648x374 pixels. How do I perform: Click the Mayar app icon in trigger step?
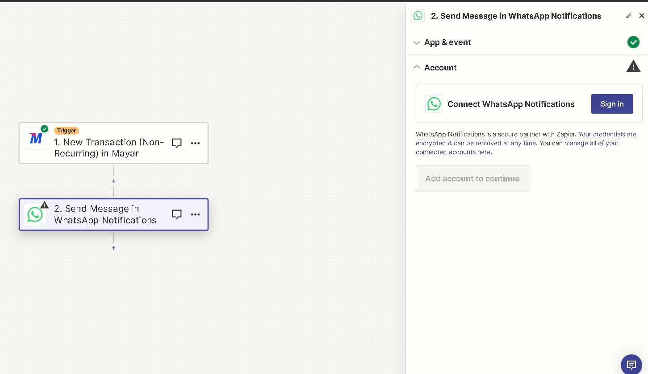[35, 139]
